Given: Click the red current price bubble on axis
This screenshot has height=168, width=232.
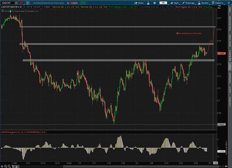Looking at the screenshot, I should click(x=222, y=53).
